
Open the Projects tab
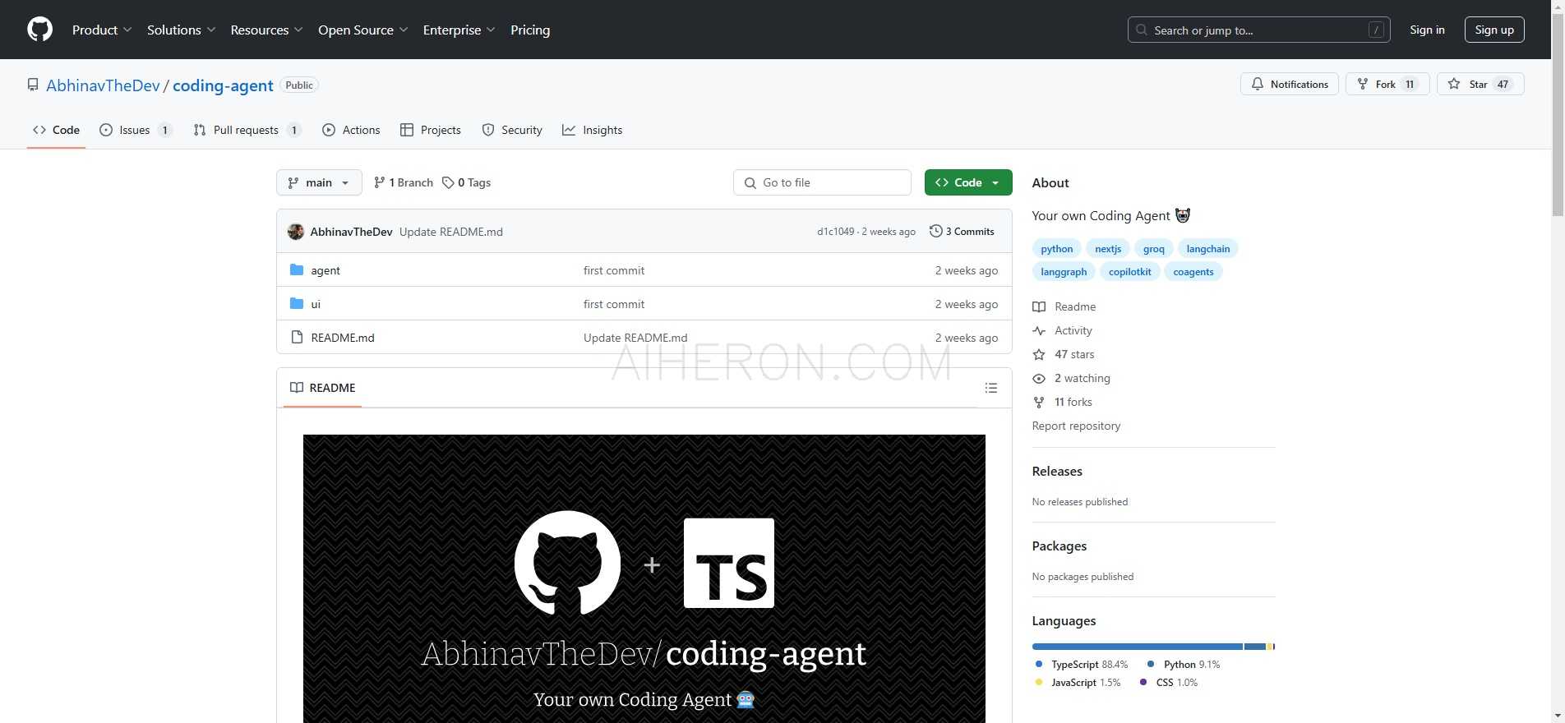[431, 130]
